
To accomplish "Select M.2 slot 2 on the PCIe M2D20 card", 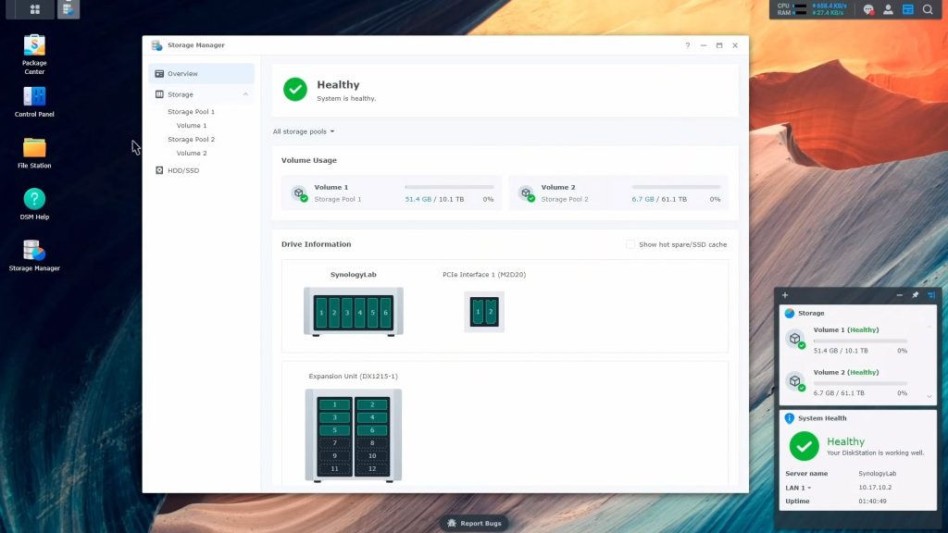I will pos(491,312).
